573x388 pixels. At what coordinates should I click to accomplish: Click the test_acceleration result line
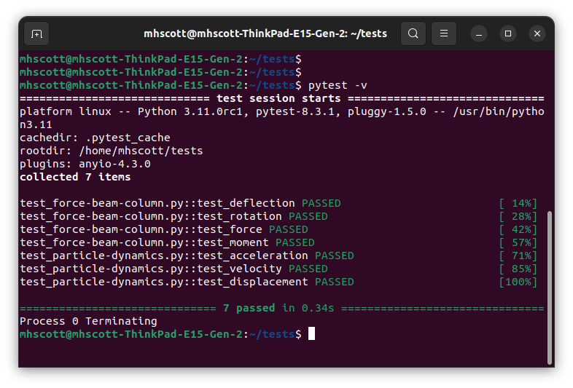click(187, 256)
